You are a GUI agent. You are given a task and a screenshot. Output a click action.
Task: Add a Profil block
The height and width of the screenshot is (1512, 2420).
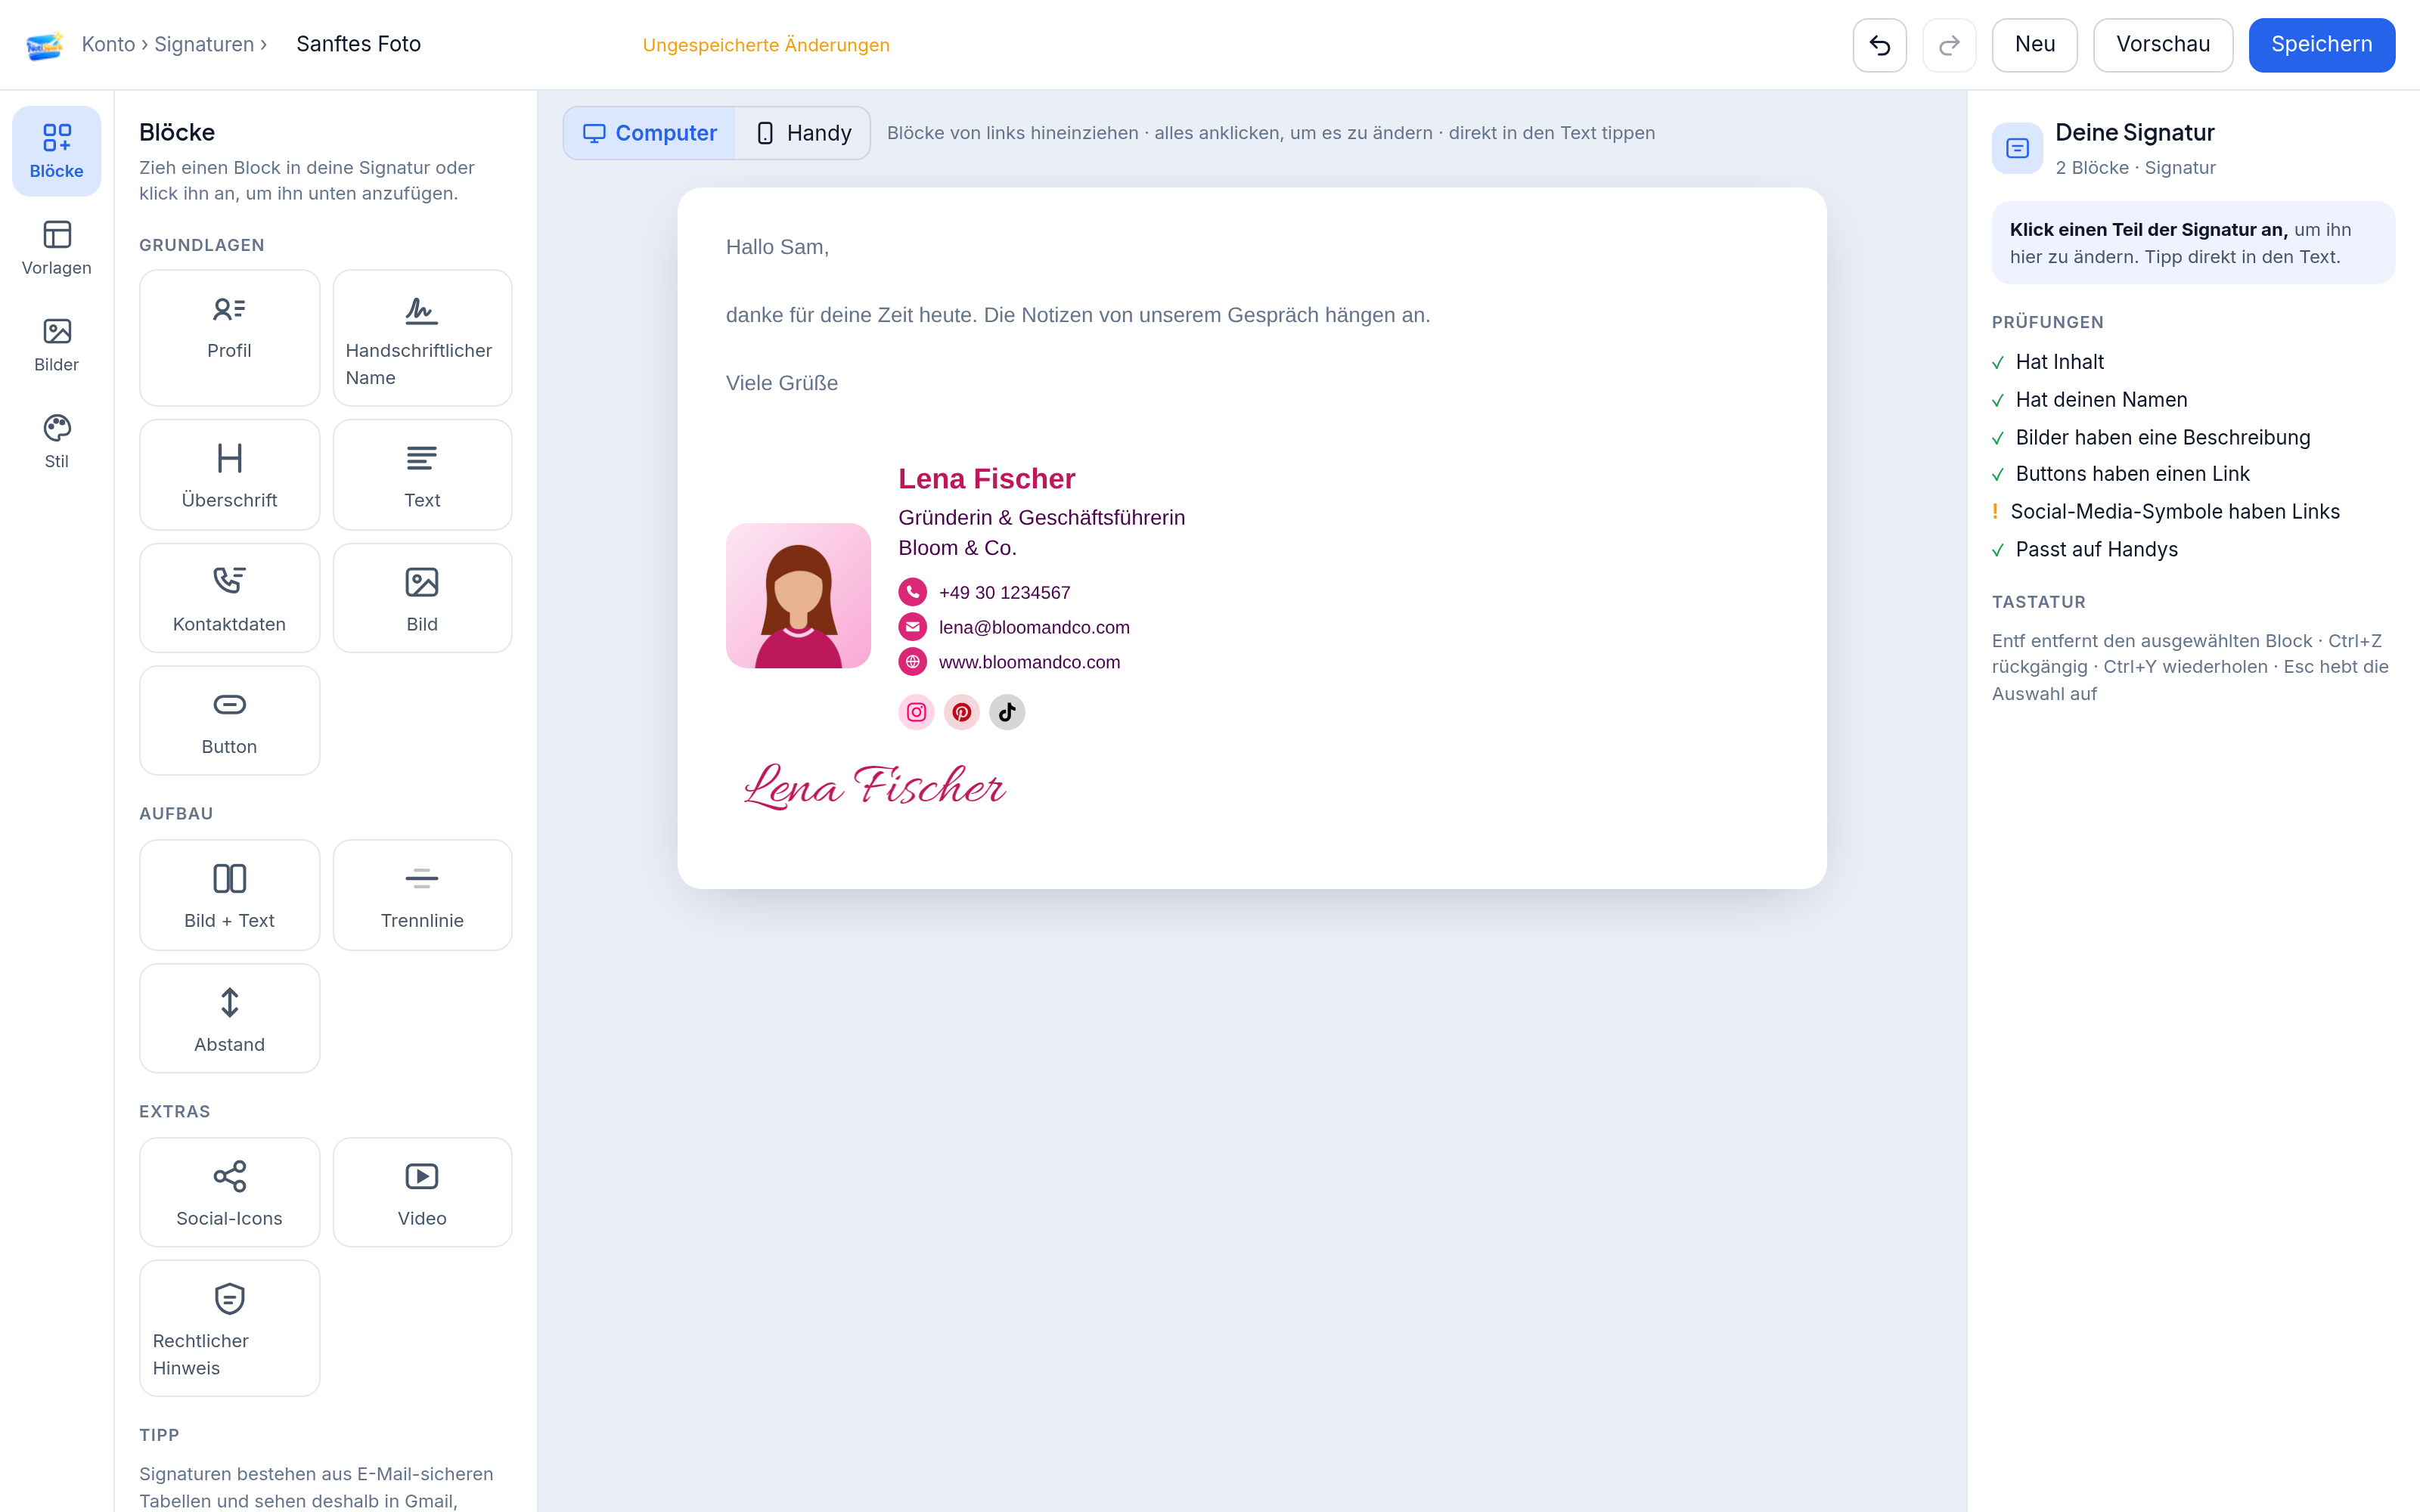[229, 337]
